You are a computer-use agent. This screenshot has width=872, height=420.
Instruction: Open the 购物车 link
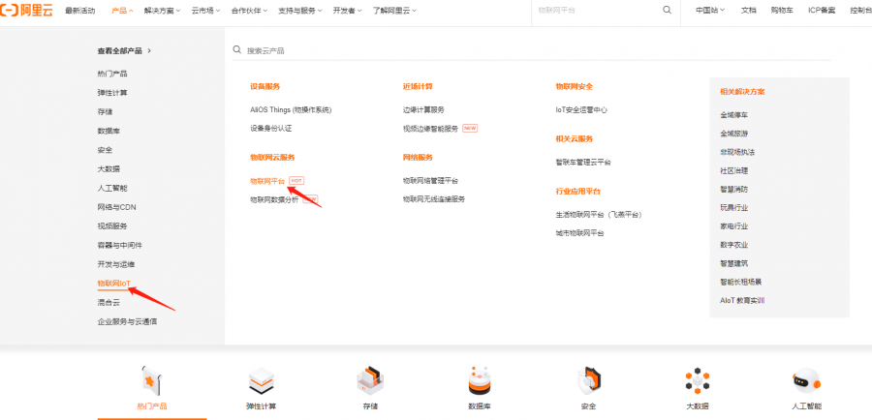coord(782,10)
